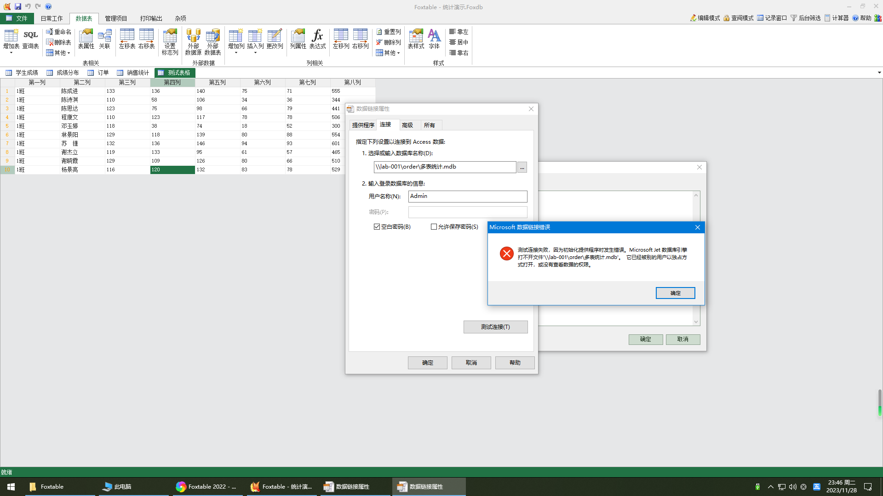Screen dimensions: 883x496
Task: Click 左移列 move column left
Action: 341,39
